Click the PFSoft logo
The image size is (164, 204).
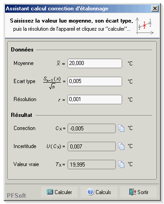(x=16, y=195)
